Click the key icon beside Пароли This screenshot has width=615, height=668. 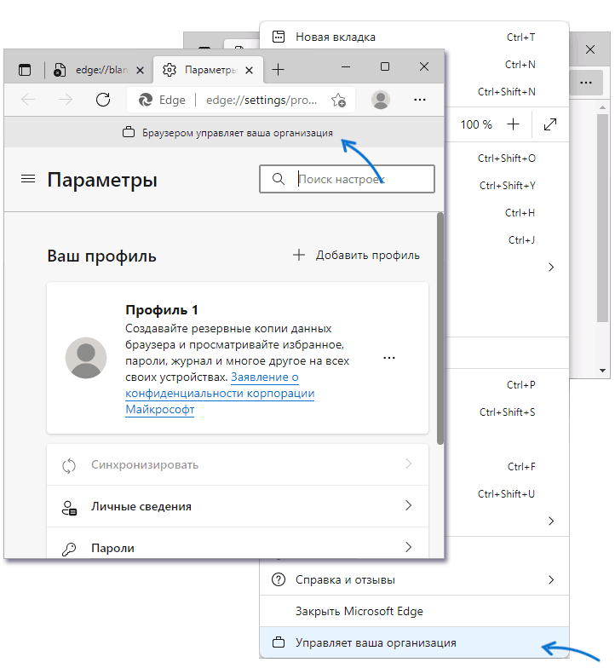point(69,549)
